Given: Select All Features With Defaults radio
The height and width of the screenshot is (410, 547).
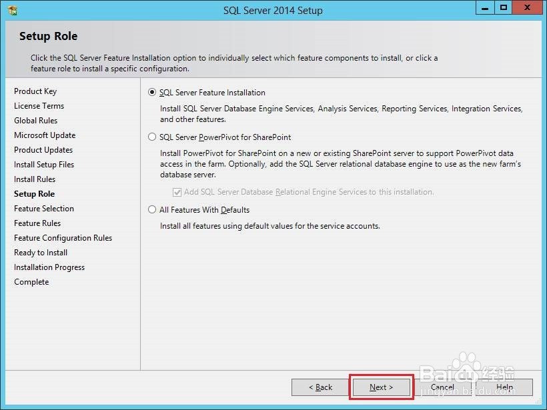Looking at the screenshot, I should coord(152,209).
